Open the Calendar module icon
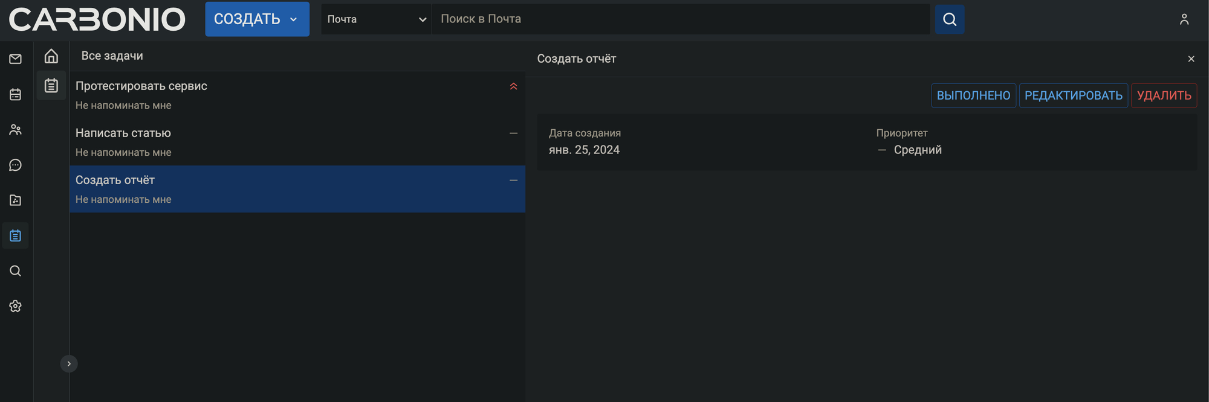This screenshot has width=1209, height=402. 16,94
